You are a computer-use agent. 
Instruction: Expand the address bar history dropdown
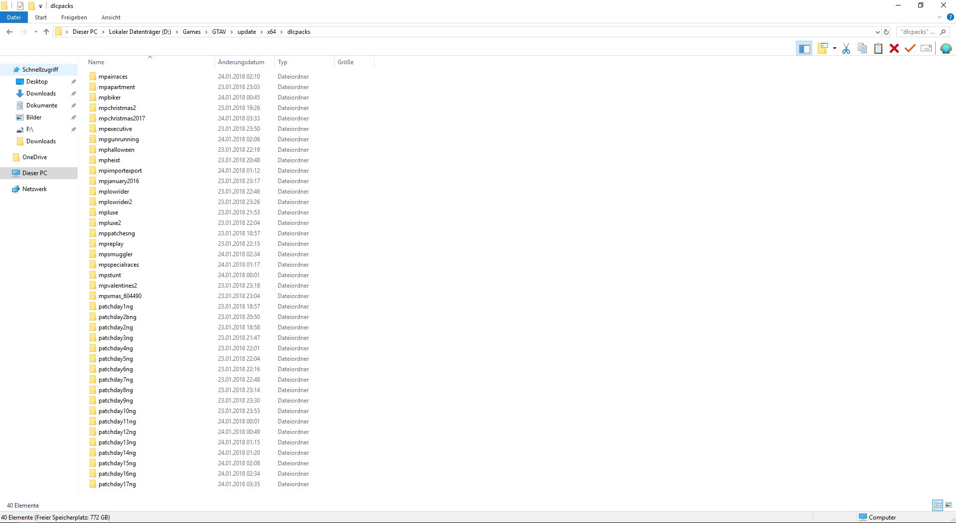pos(878,31)
